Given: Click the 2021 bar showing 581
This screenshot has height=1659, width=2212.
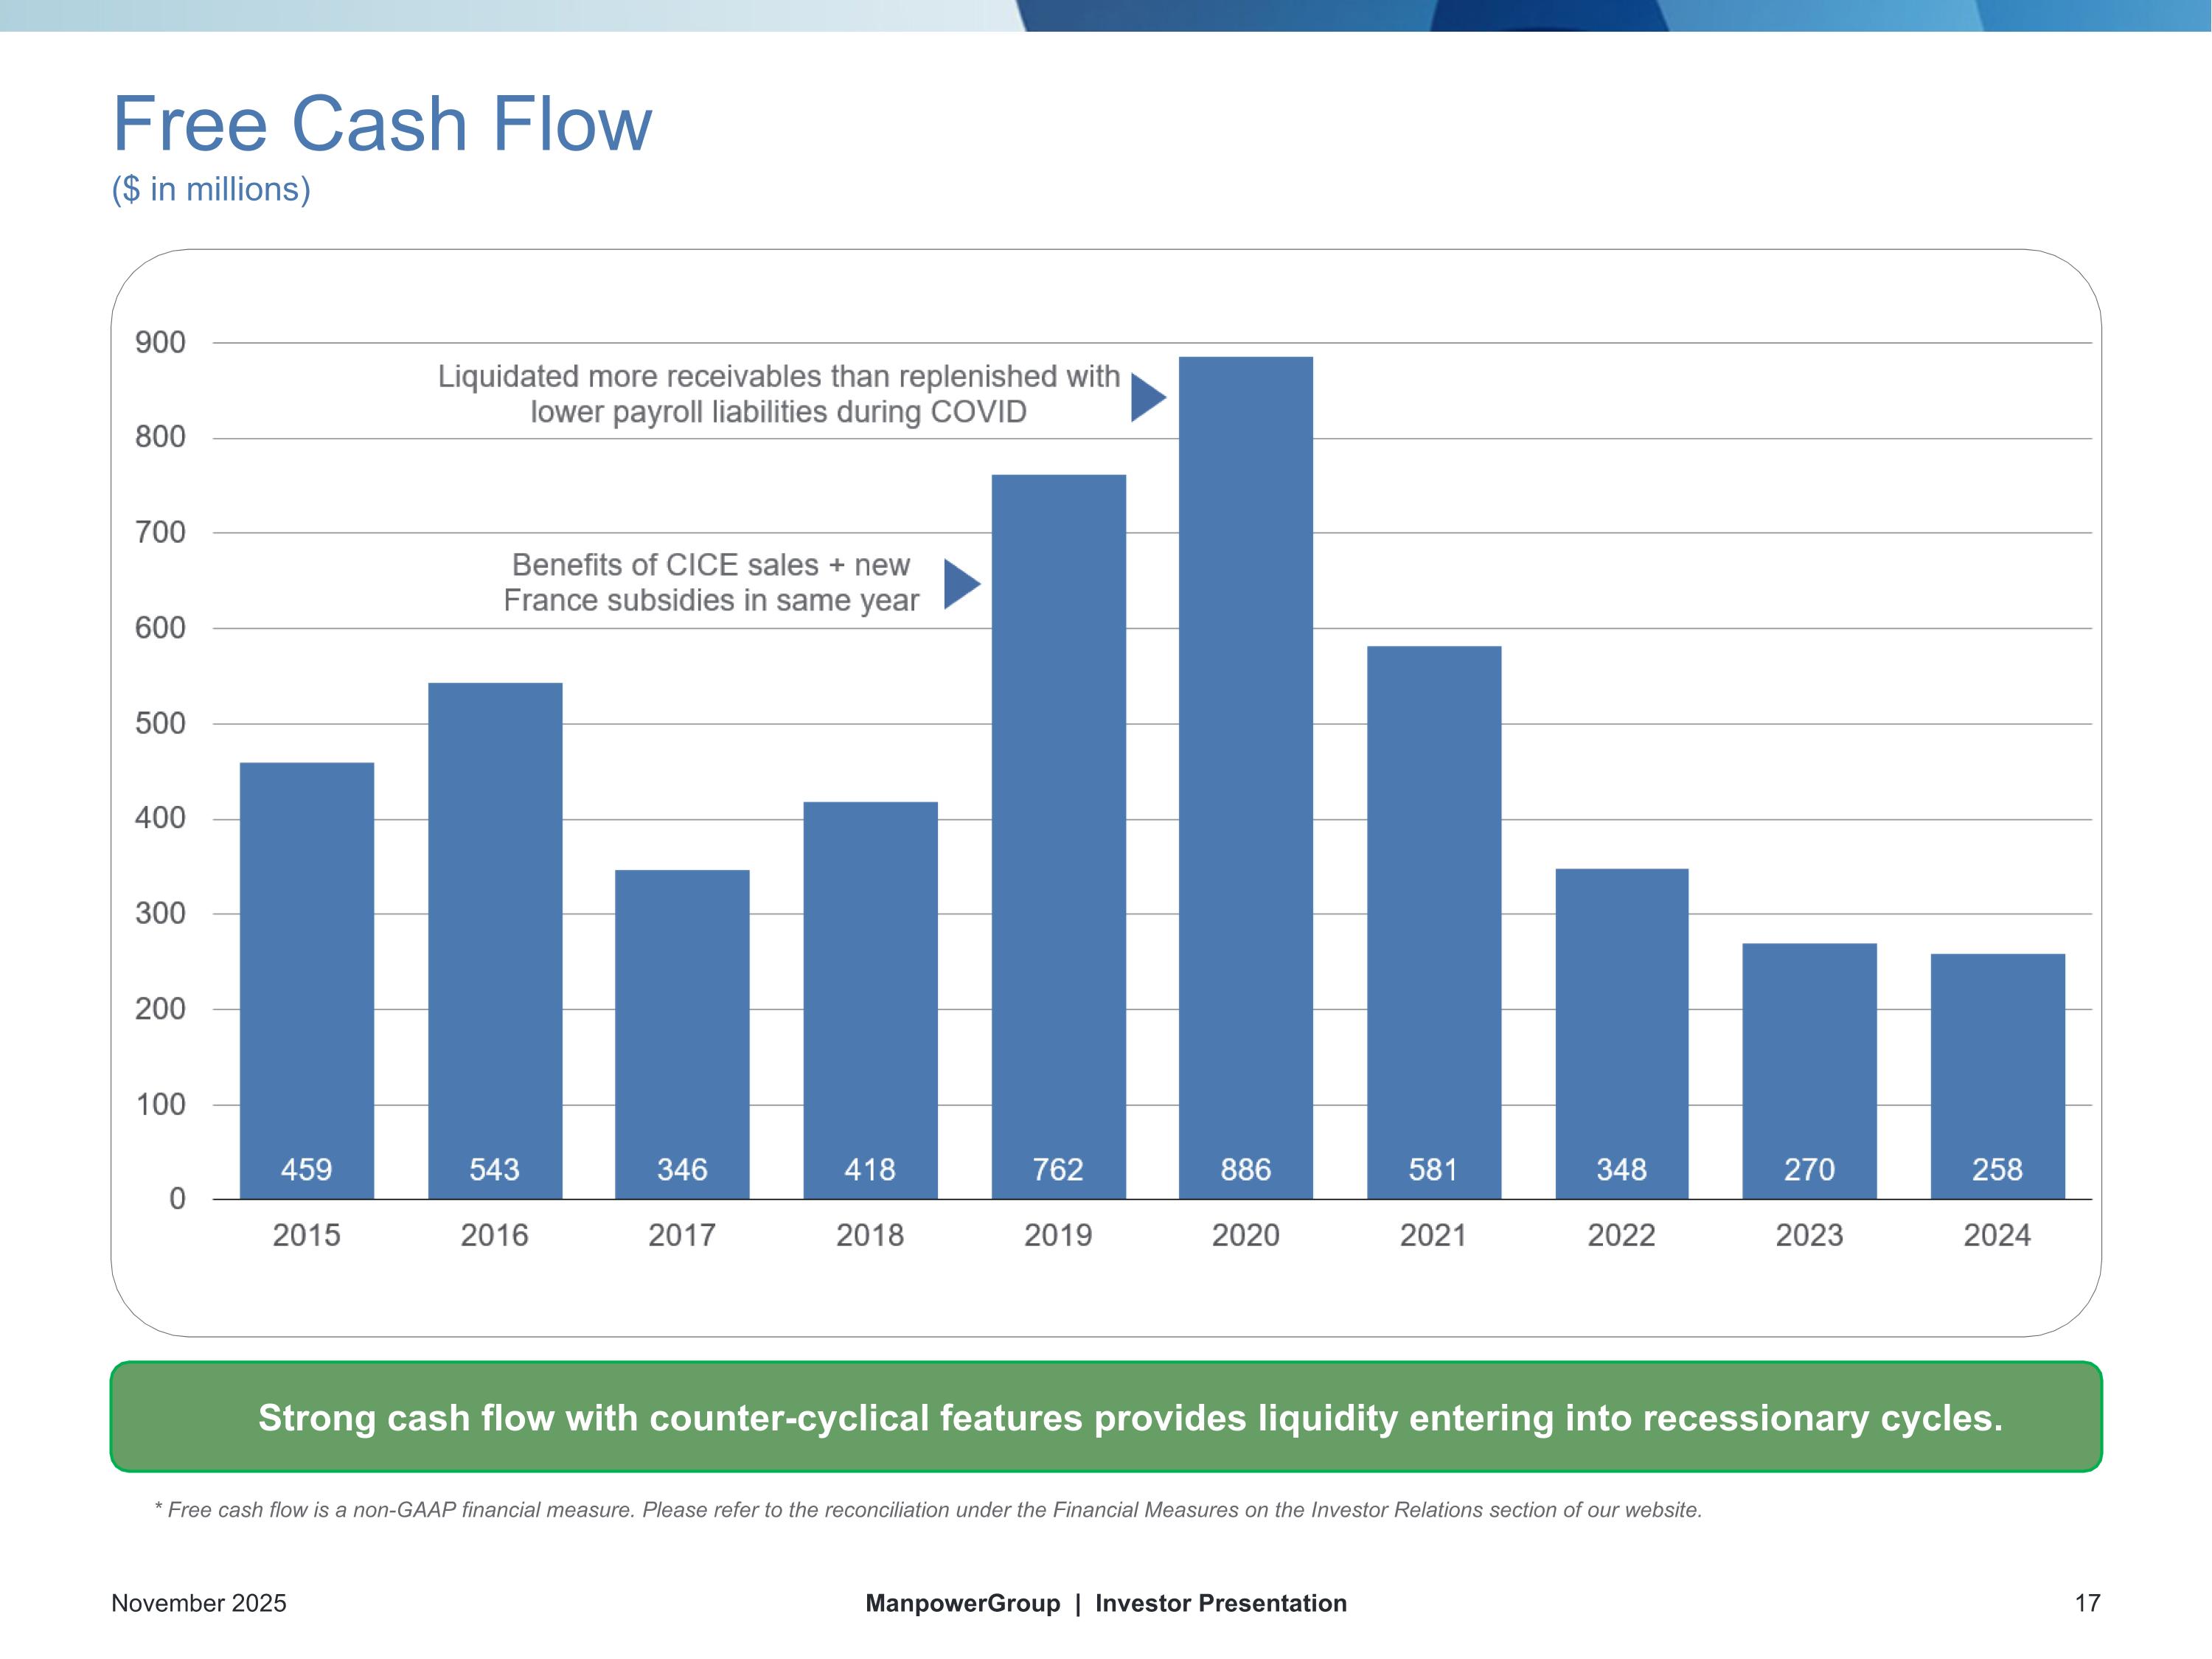Looking at the screenshot, I should click(x=1433, y=922).
